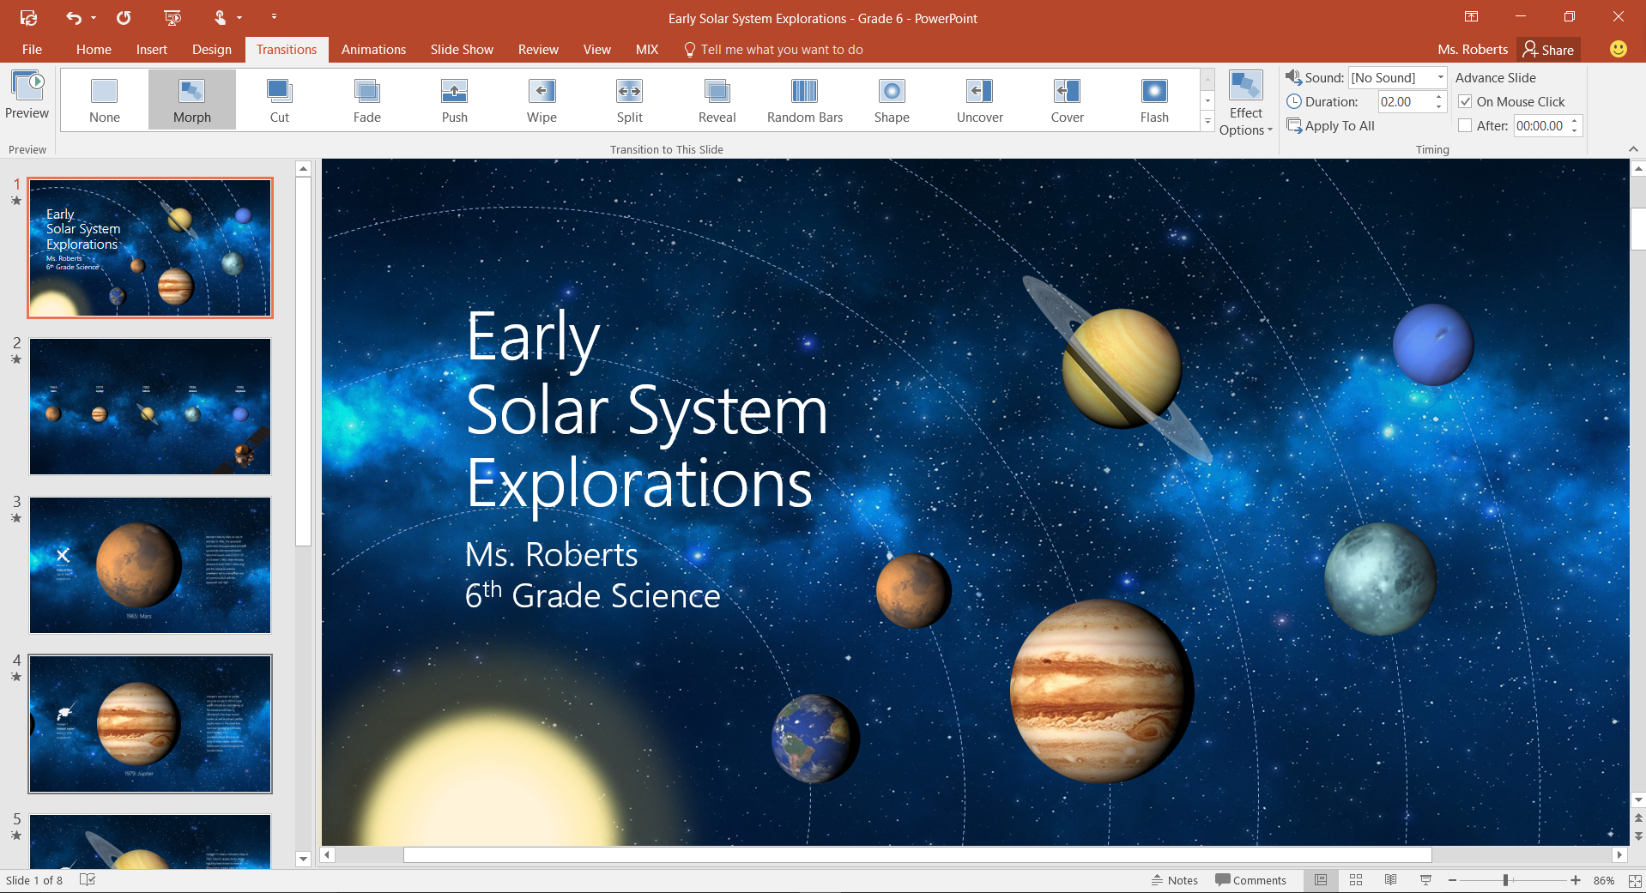
Task: Toggle the Notes pane
Action: pos(1174,880)
